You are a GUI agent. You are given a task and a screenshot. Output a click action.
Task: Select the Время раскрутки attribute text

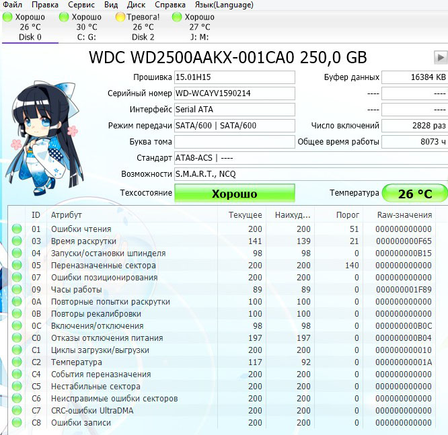(x=83, y=241)
